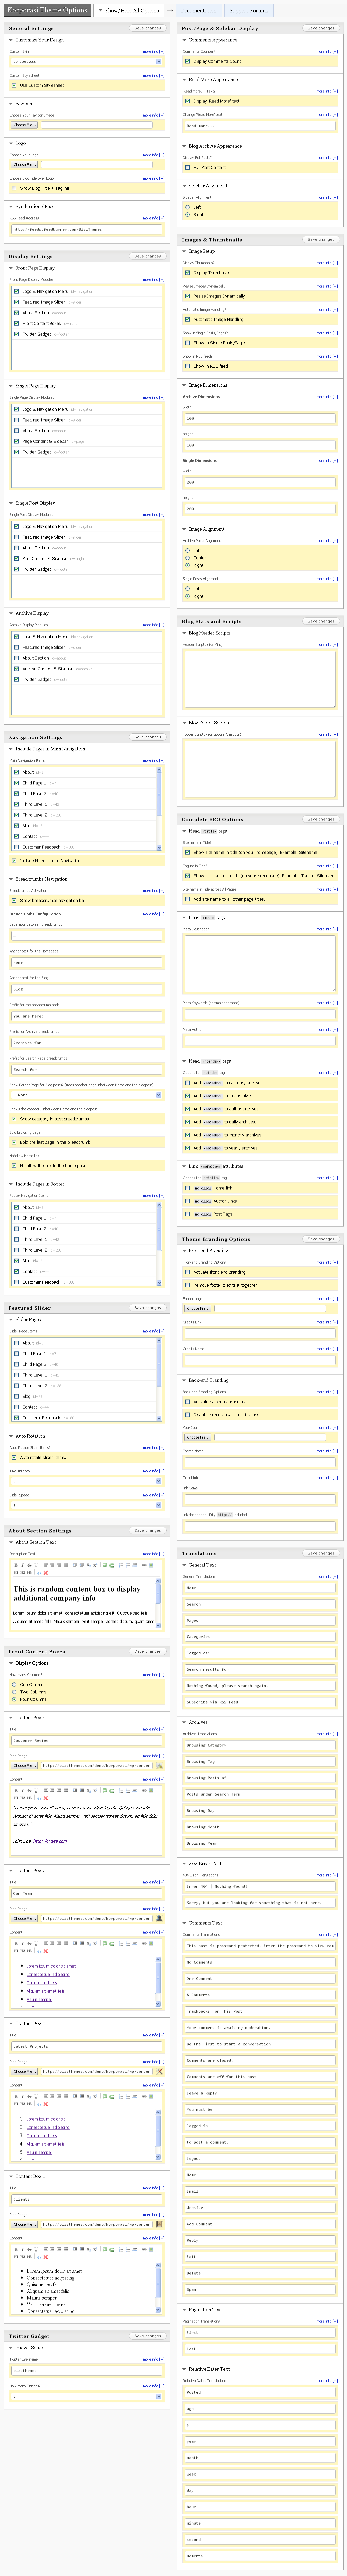Viewport: 347px width, 2576px height.
Task: Toggle Display Comments Count checkbox
Action: tap(187, 61)
